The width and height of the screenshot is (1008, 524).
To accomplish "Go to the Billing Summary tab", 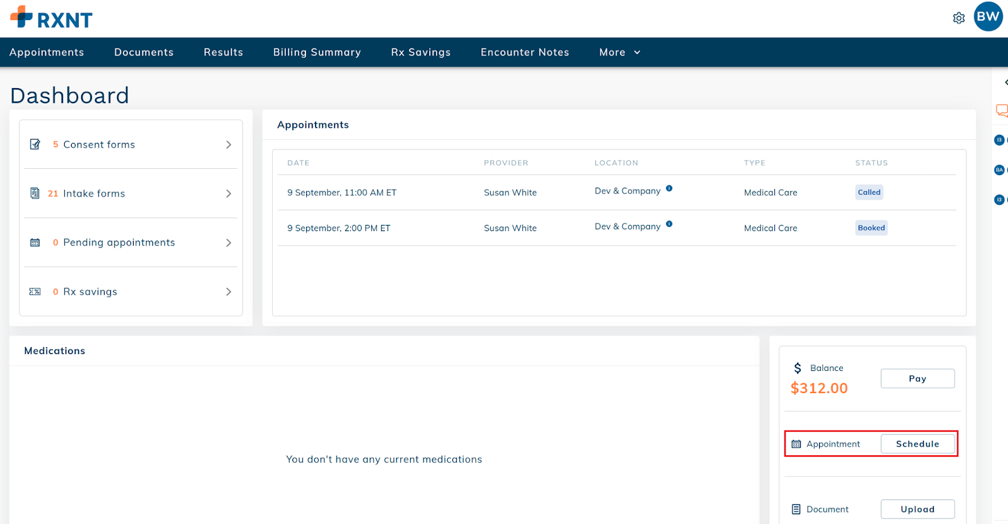I will coord(317,52).
